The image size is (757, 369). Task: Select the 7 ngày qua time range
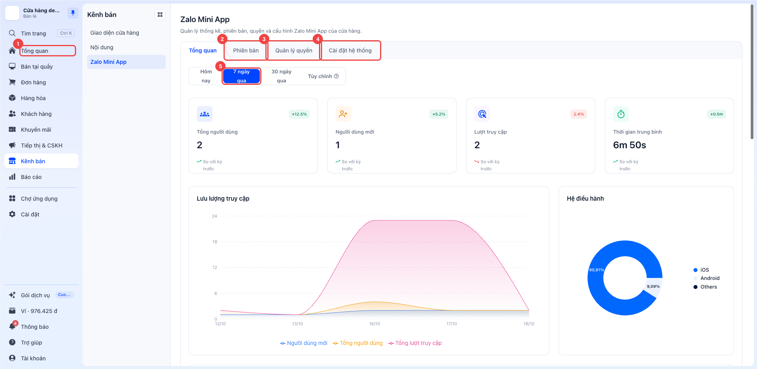(241, 76)
